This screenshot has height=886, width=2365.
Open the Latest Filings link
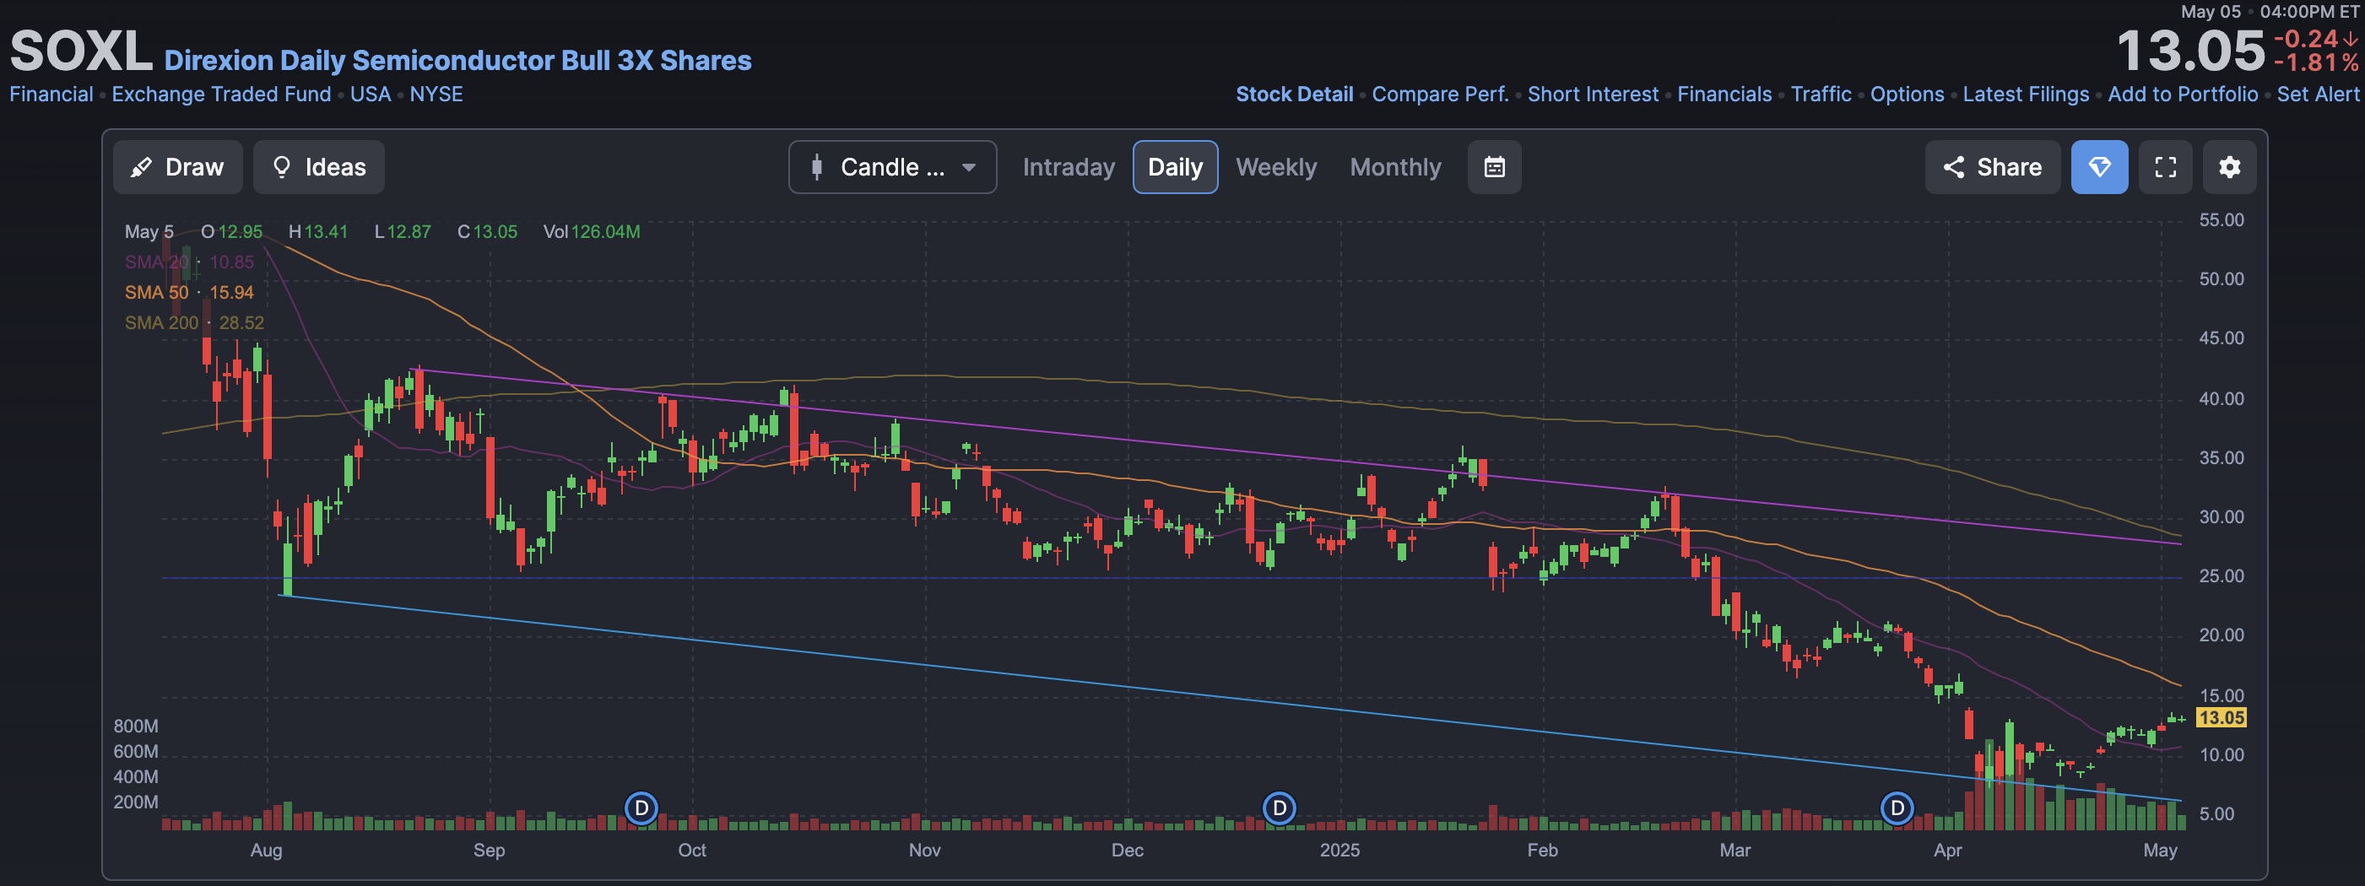tap(2026, 95)
